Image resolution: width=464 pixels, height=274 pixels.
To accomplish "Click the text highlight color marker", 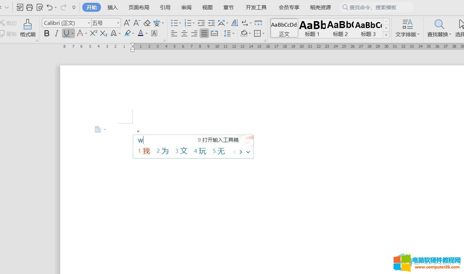I will click(x=128, y=34).
